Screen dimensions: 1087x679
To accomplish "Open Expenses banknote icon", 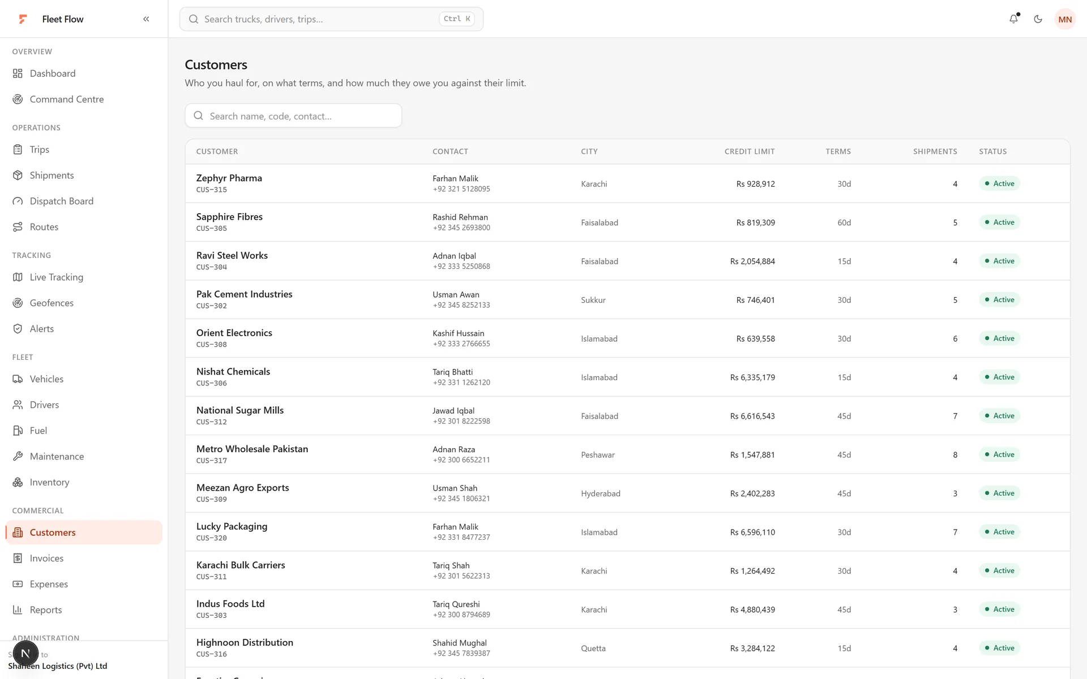I will (18, 585).
